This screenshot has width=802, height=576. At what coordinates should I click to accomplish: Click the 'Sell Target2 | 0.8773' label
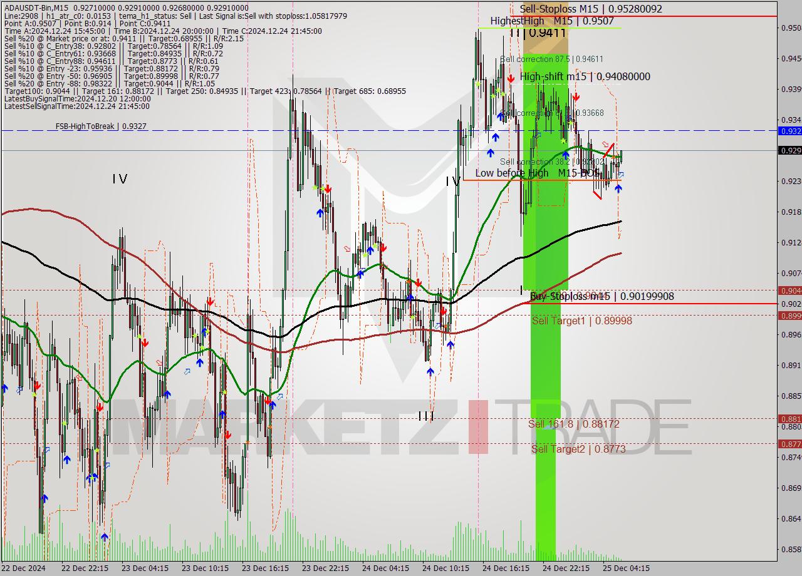point(578,449)
